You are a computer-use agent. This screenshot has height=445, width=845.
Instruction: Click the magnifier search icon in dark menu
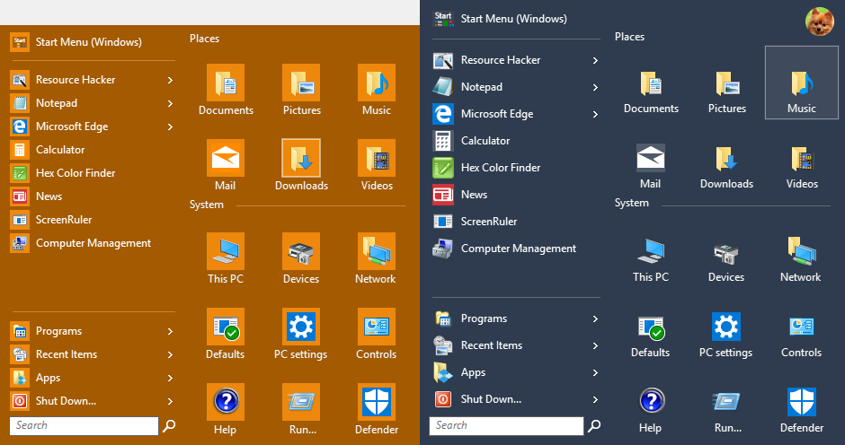tap(594, 425)
